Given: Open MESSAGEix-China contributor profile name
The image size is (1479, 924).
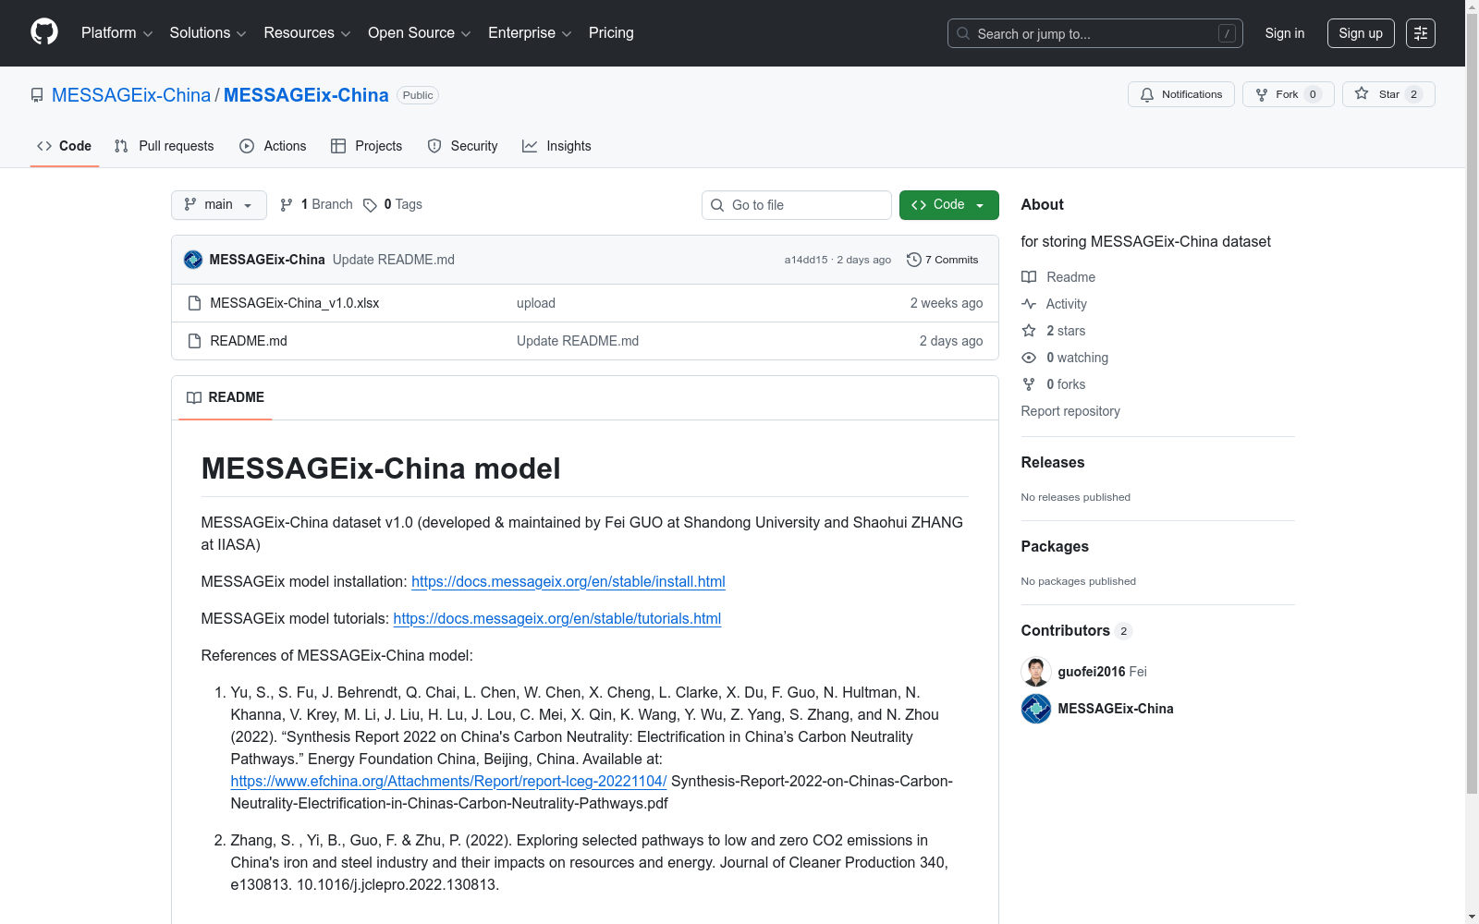Looking at the screenshot, I should (1116, 709).
